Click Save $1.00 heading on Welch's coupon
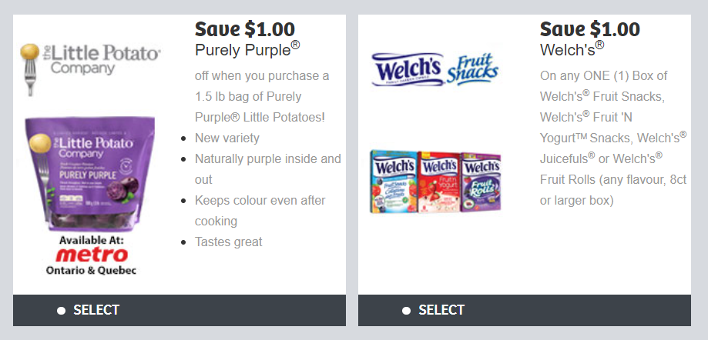The height and width of the screenshot is (340, 708). pos(589,29)
